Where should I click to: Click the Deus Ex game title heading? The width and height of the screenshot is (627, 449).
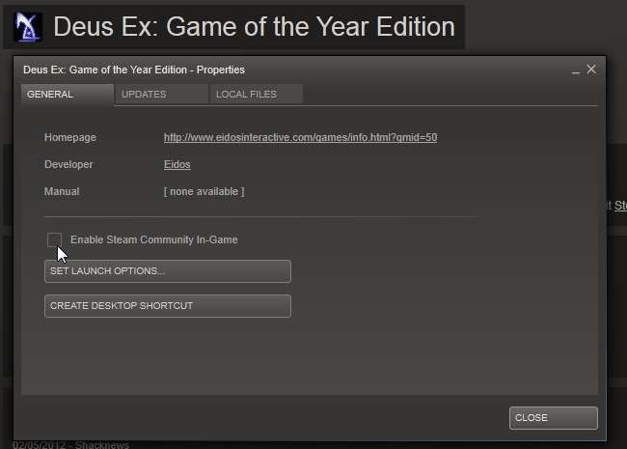click(x=255, y=27)
